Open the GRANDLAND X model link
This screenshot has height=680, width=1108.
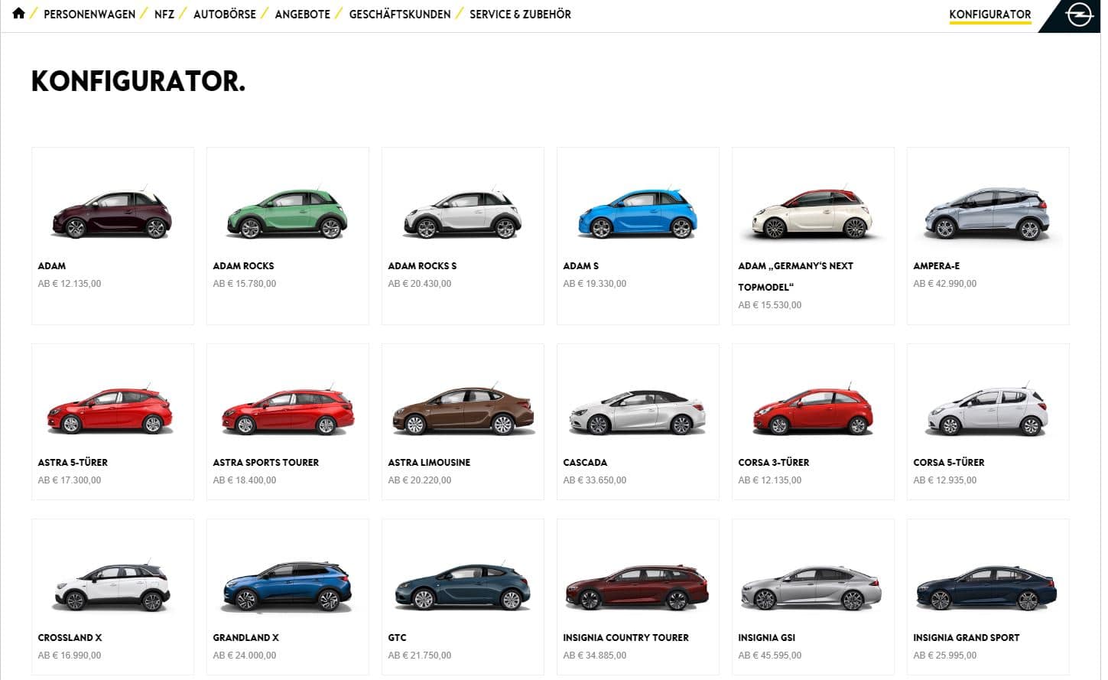pyautogui.click(x=245, y=638)
